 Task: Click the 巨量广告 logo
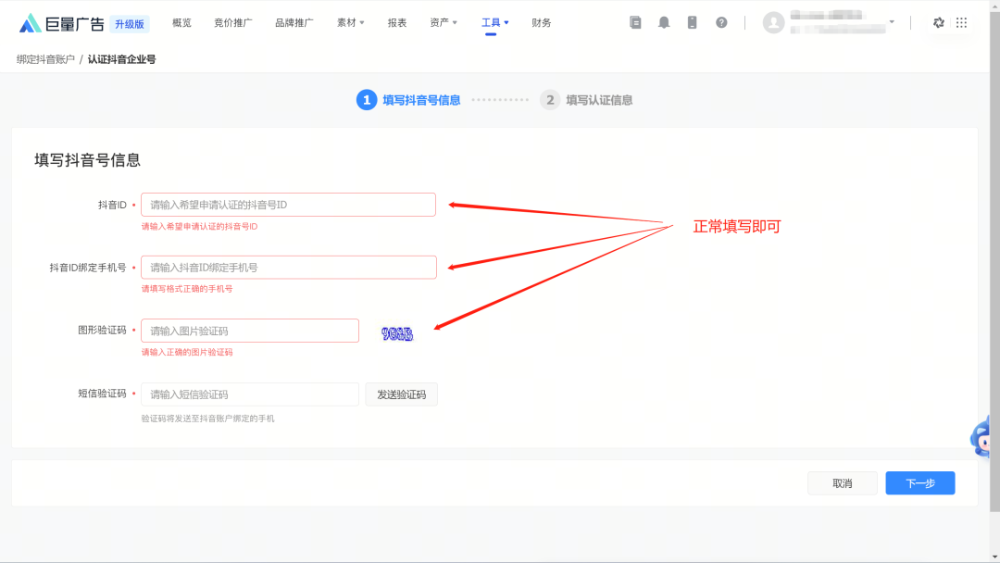tap(61, 23)
